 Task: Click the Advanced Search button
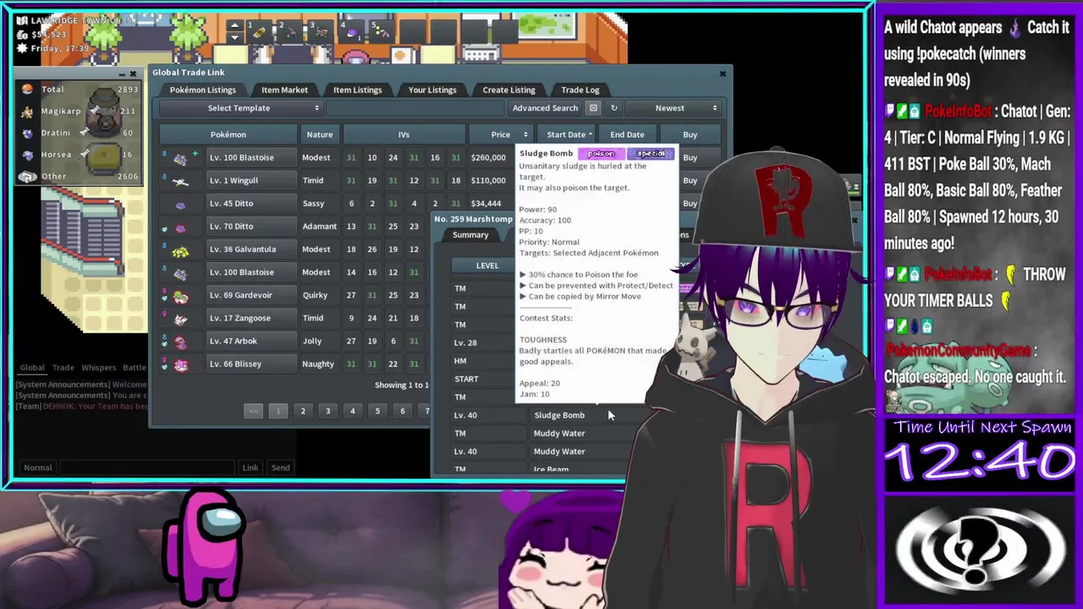coord(545,108)
